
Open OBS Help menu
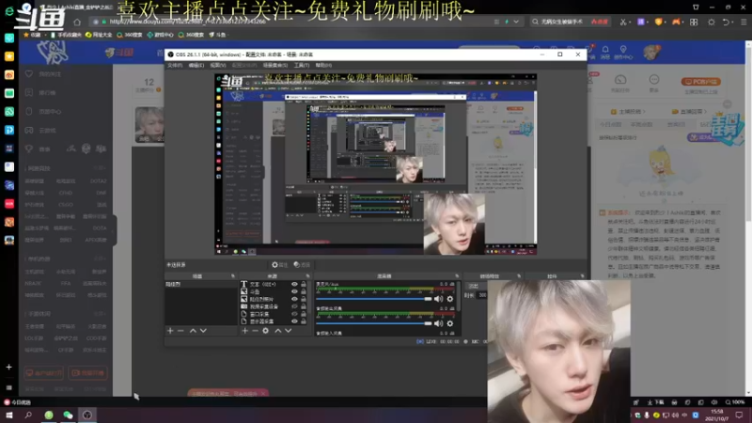323,65
